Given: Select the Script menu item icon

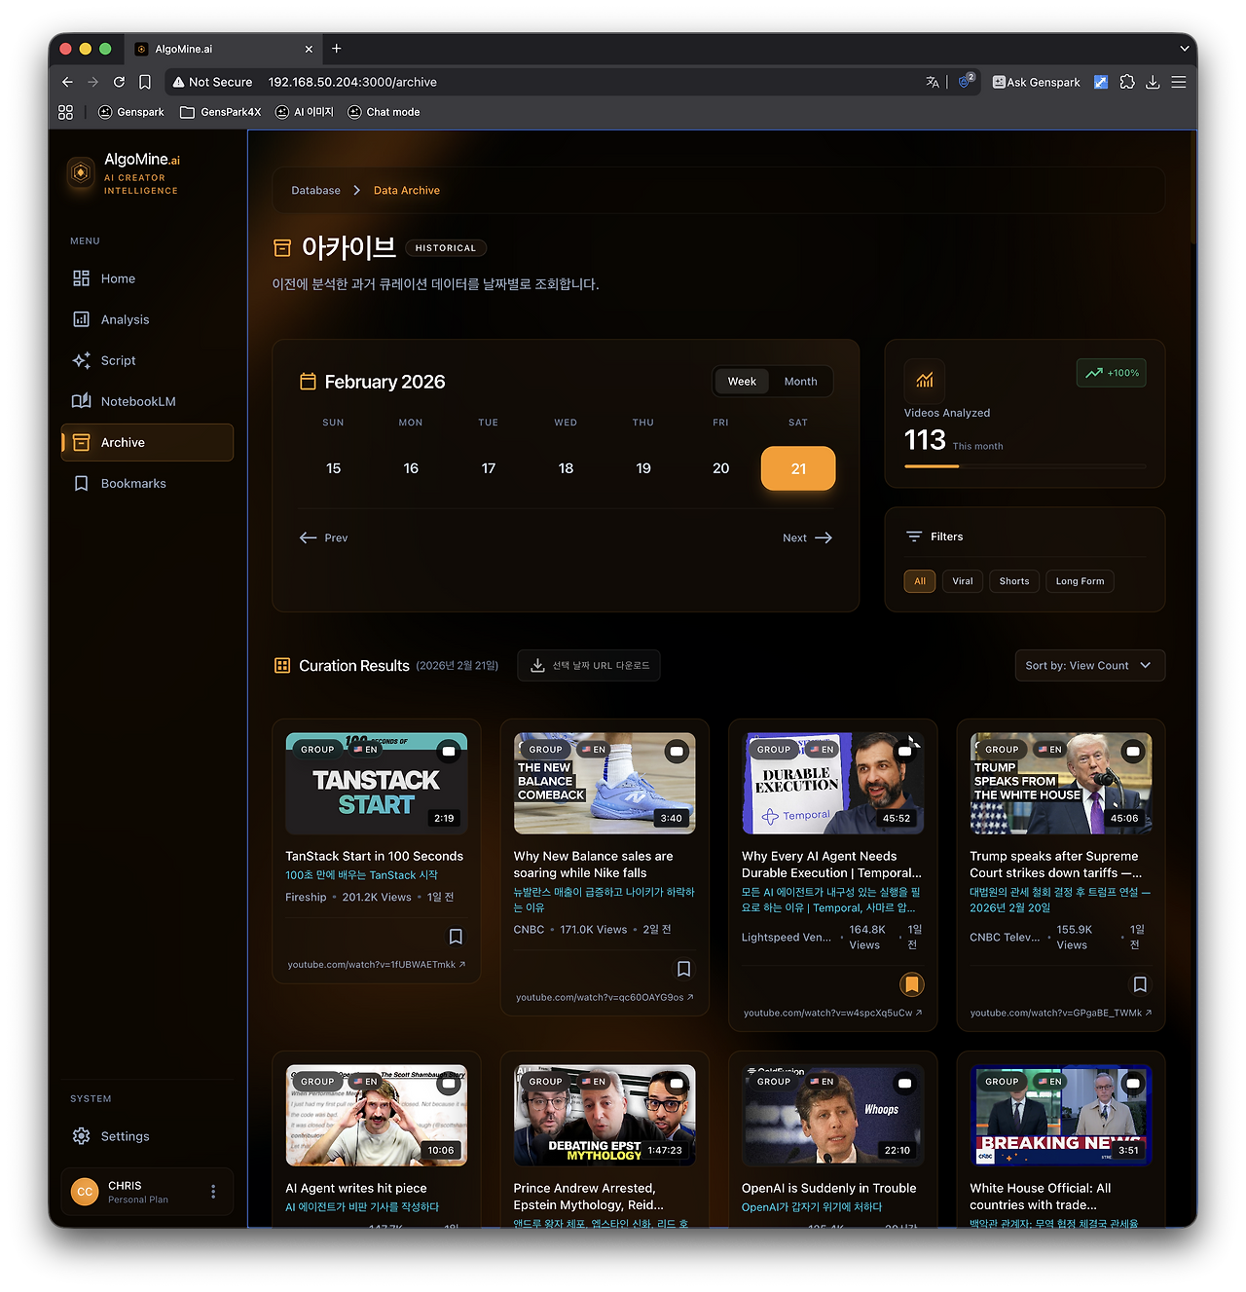Looking at the screenshot, I should coord(82,359).
